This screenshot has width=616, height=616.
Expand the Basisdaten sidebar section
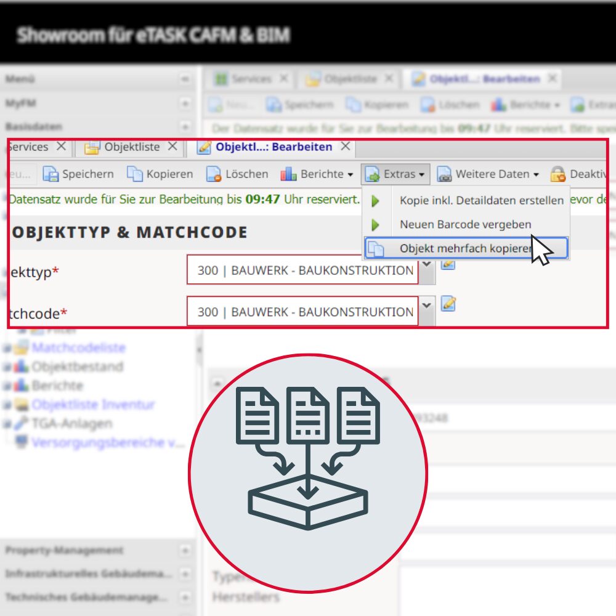coord(185,127)
